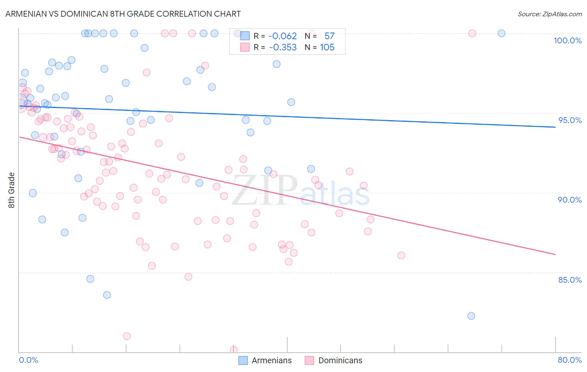This screenshot has width=587, height=372.
Task: Click the N = 105 statistic text
Action: (319, 47)
